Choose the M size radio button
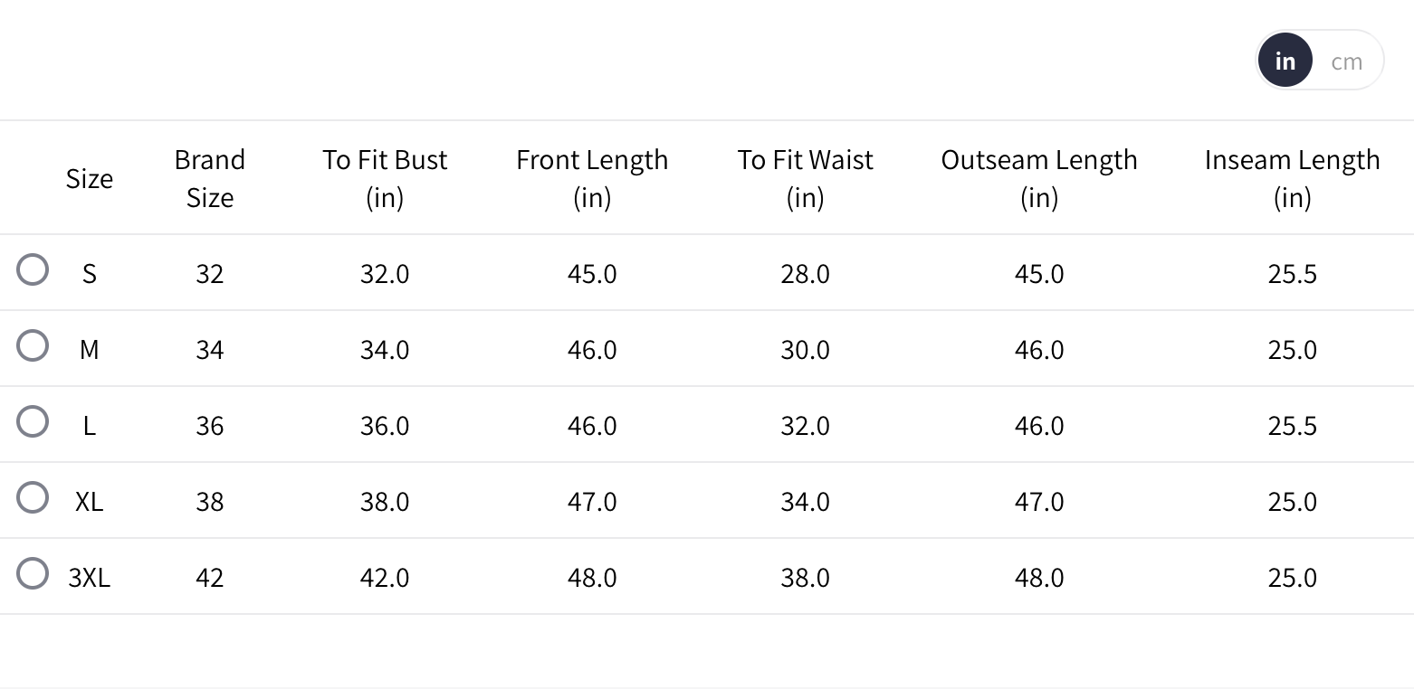The height and width of the screenshot is (689, 1414). click(x=33, y=345)
